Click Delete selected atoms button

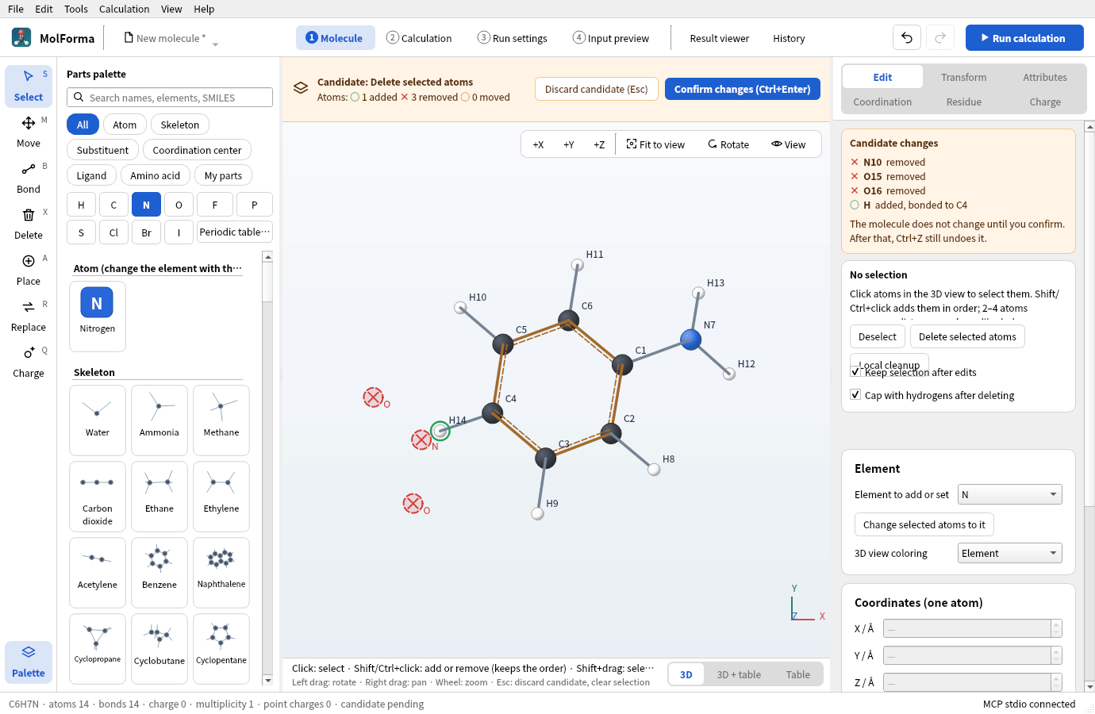[967, 336]
